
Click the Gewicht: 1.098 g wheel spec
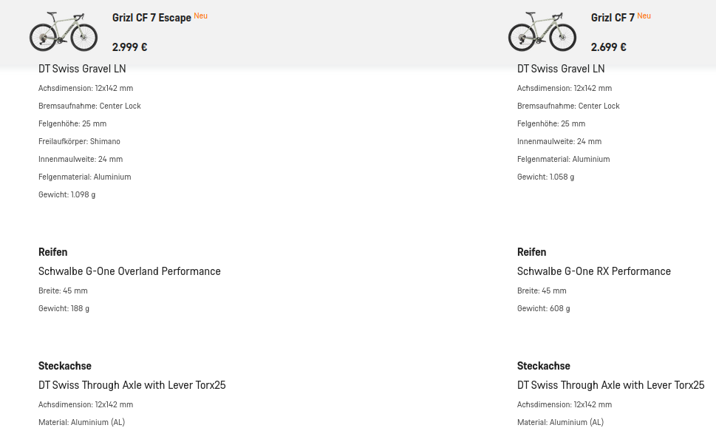[x=67, y=194]
